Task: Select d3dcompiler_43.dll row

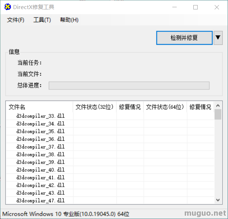Action: pos(110,193)
